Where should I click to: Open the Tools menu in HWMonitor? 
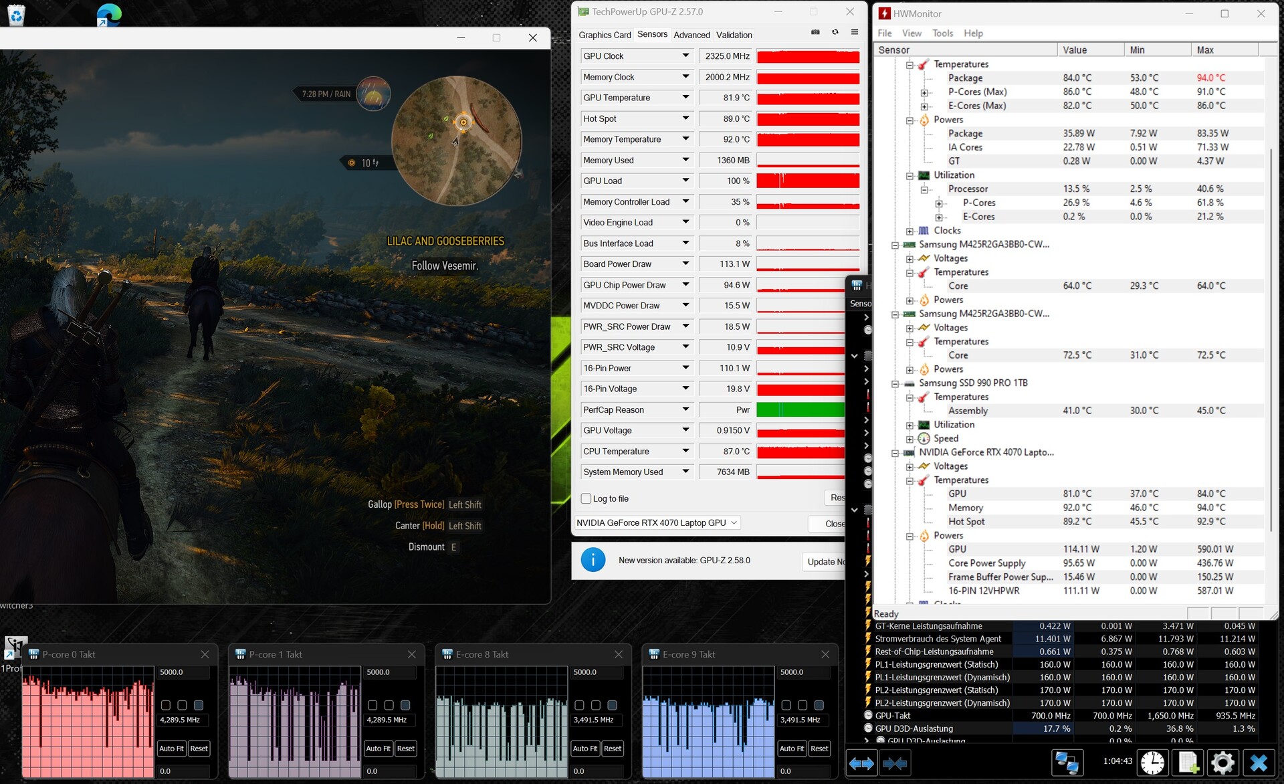(x=942, y=33)
